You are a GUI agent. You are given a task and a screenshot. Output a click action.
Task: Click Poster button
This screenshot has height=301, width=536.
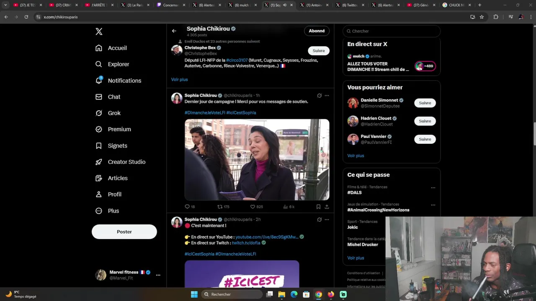pos(124,232)
